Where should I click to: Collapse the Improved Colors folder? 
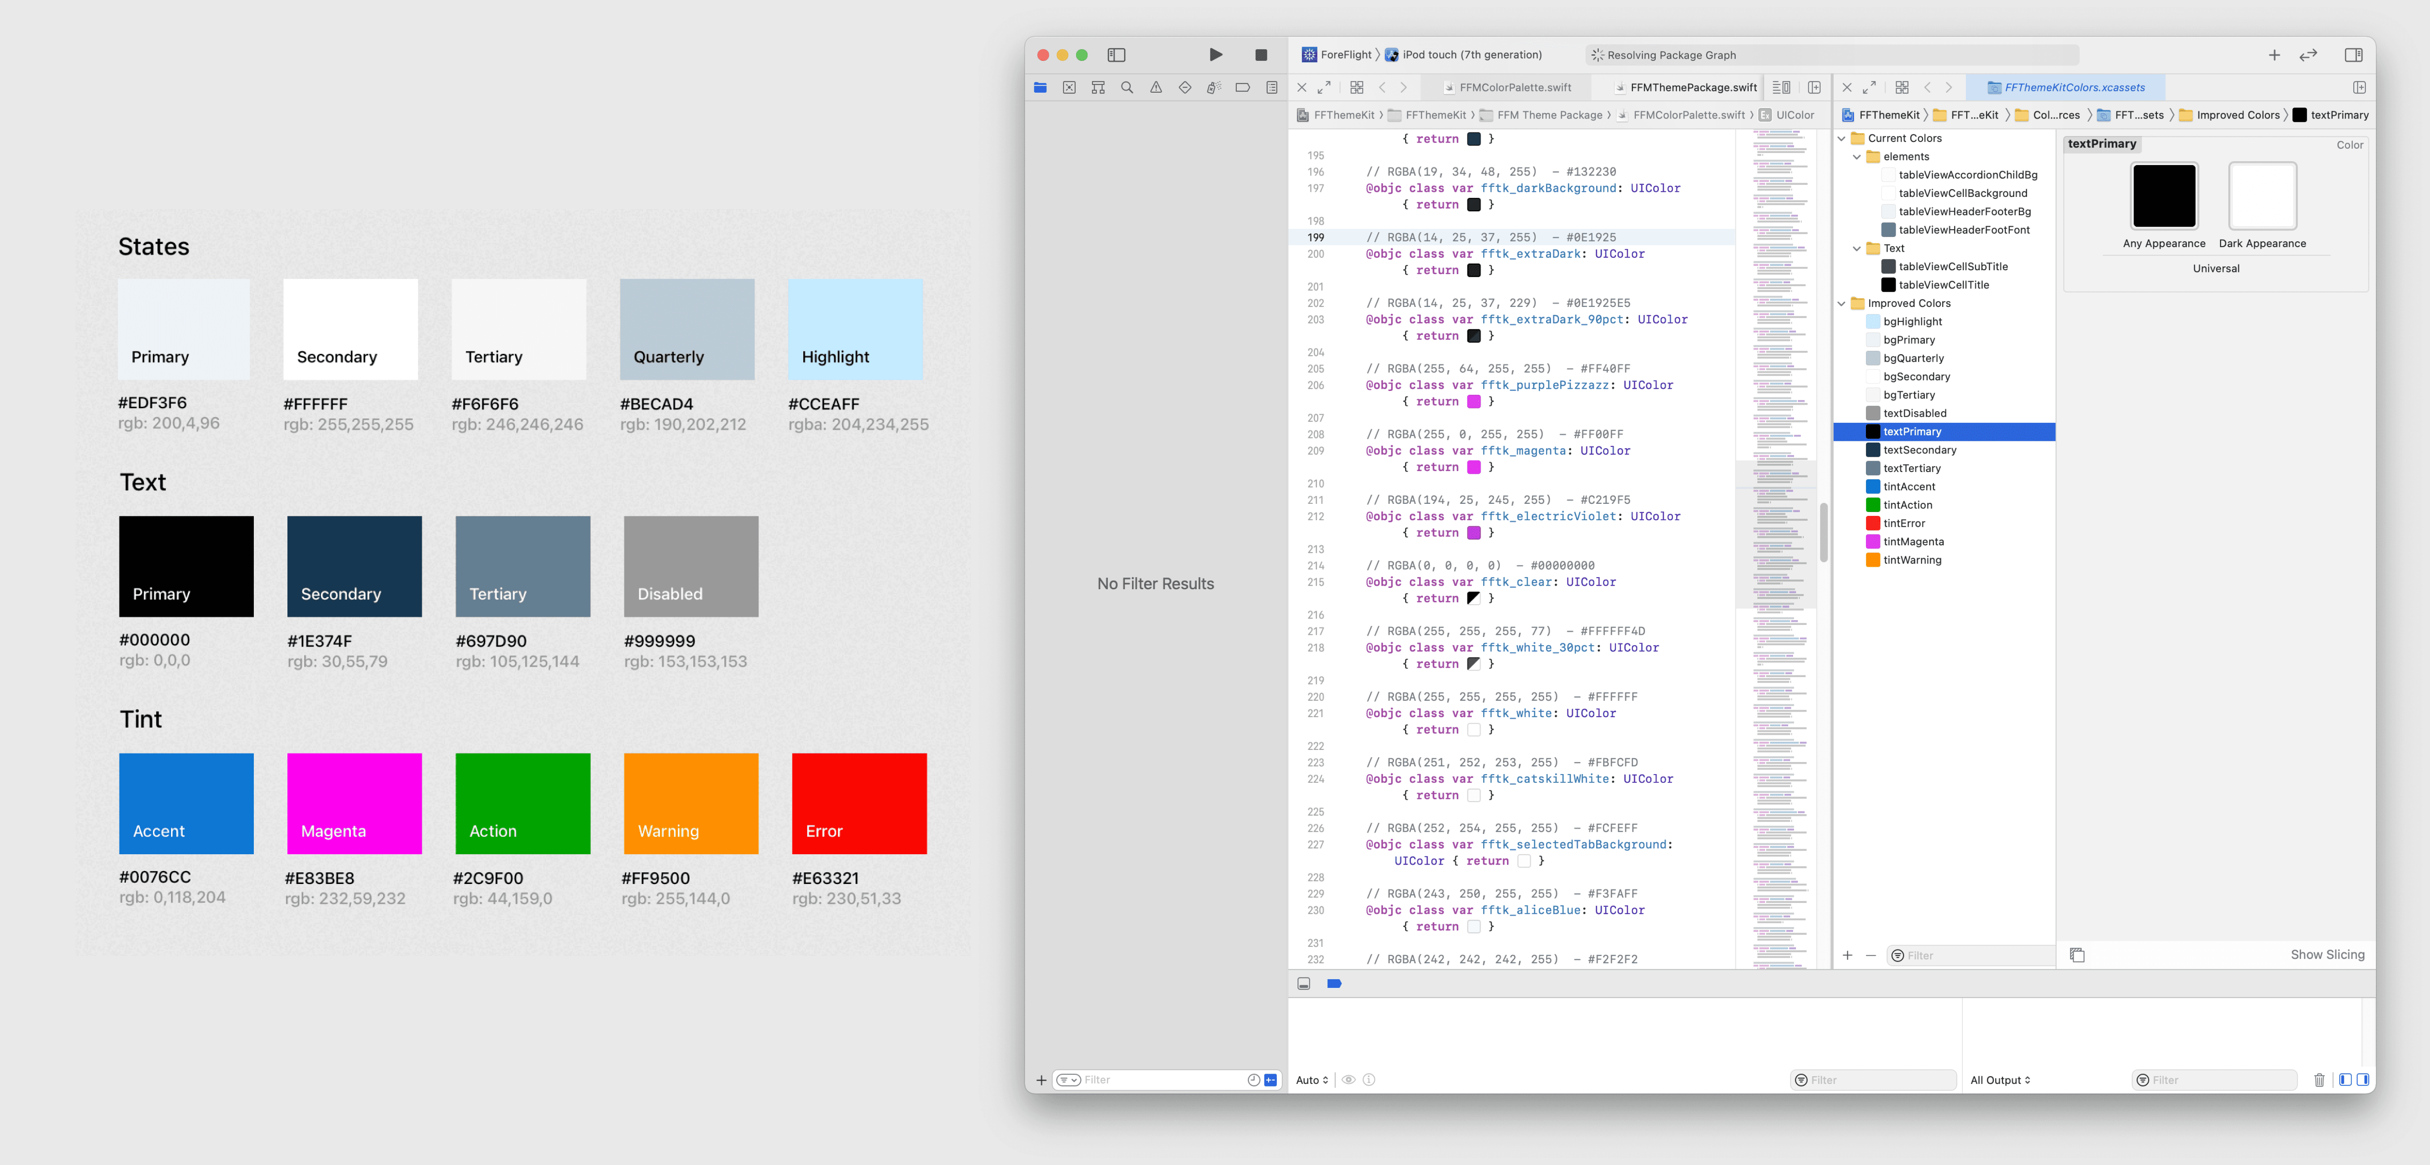[x=1841, y=304]
